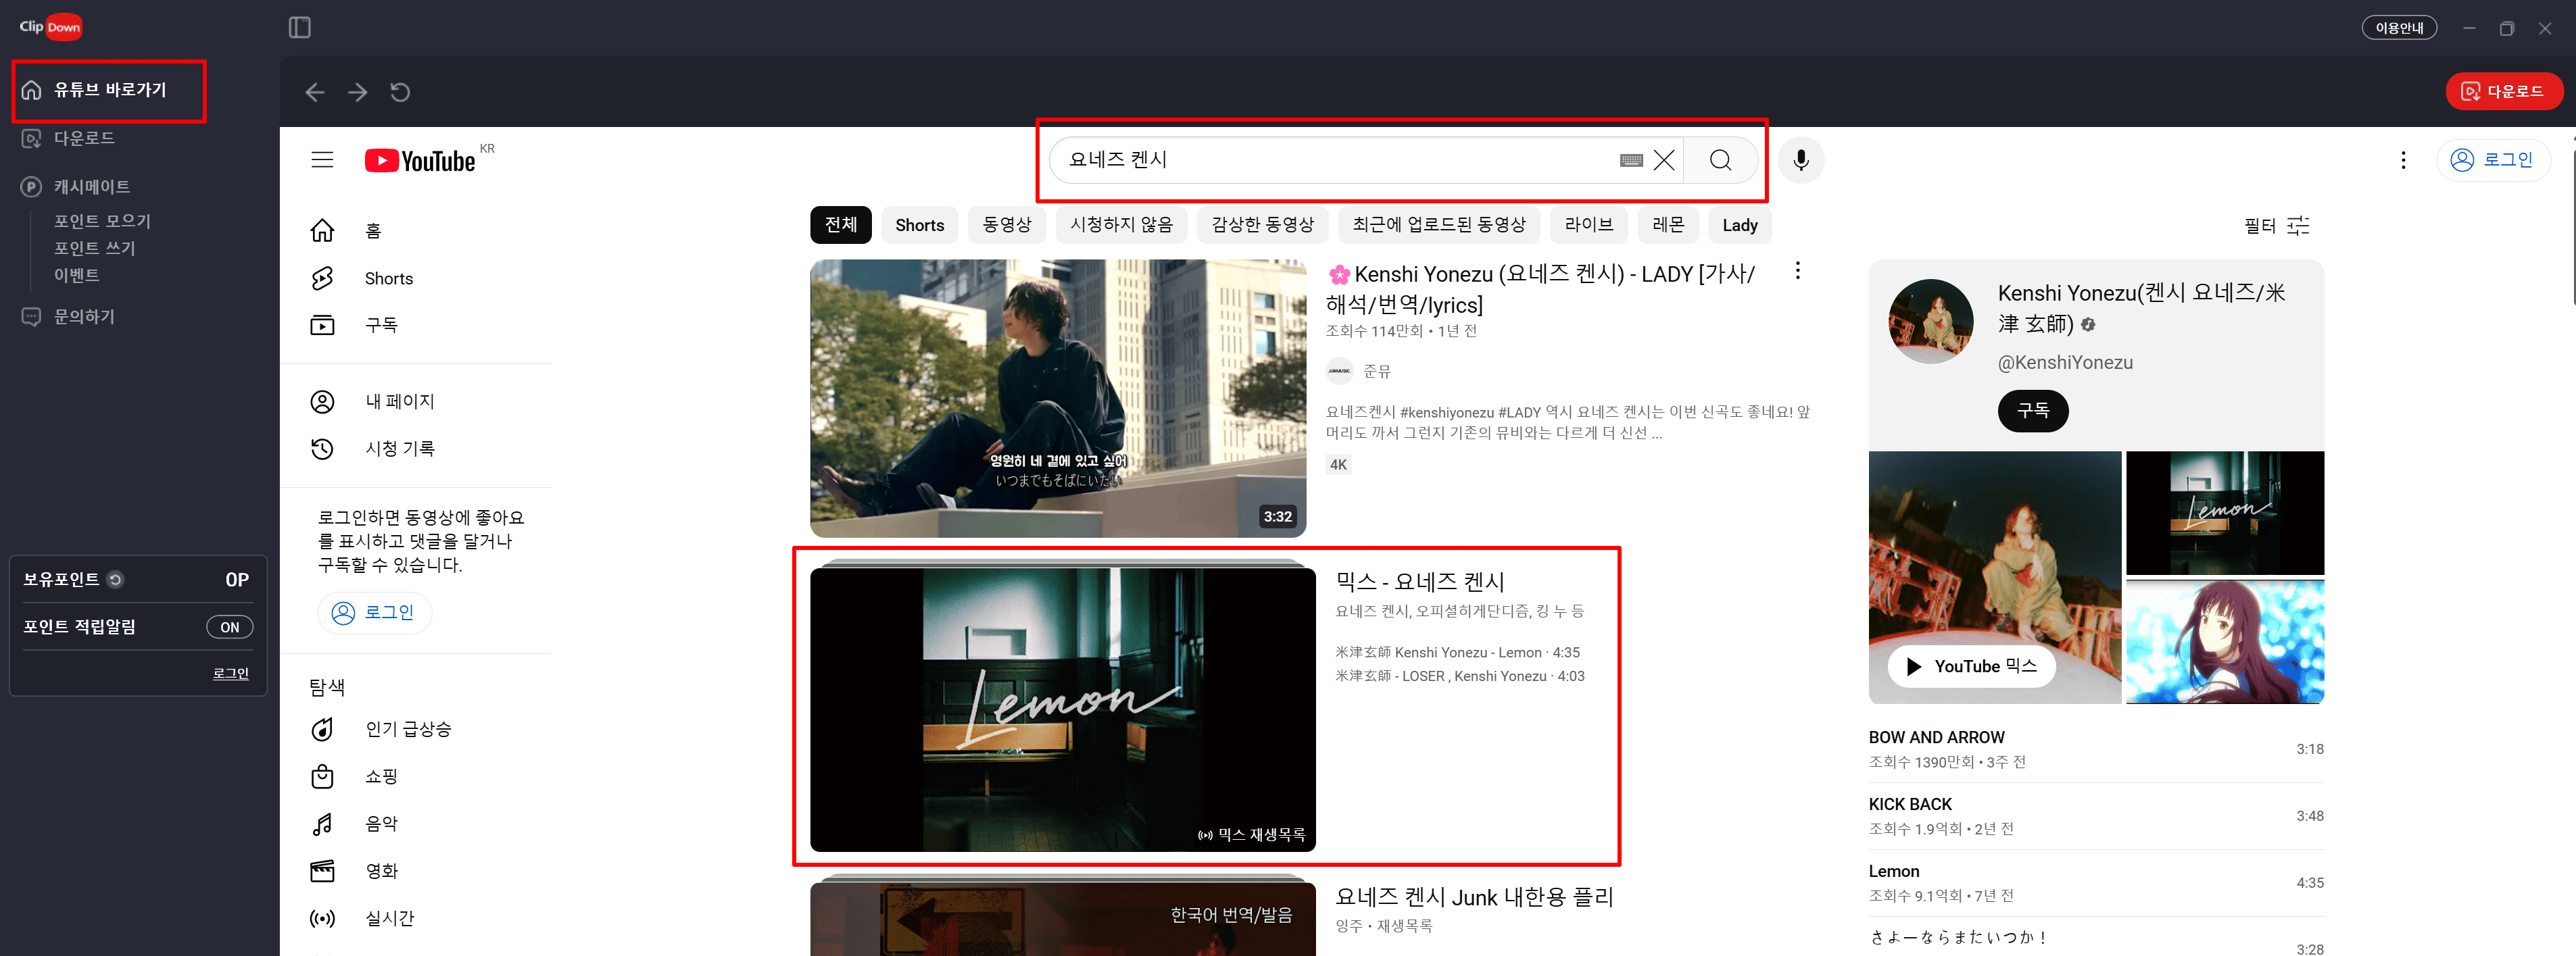Open the three-dot menu near 로그인
Image resolution: width=2576 pixels, height=956 pixels.
coord(2403,159)
